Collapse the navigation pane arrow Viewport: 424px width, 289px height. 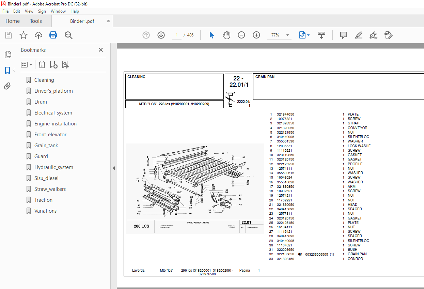click(114, 168)
